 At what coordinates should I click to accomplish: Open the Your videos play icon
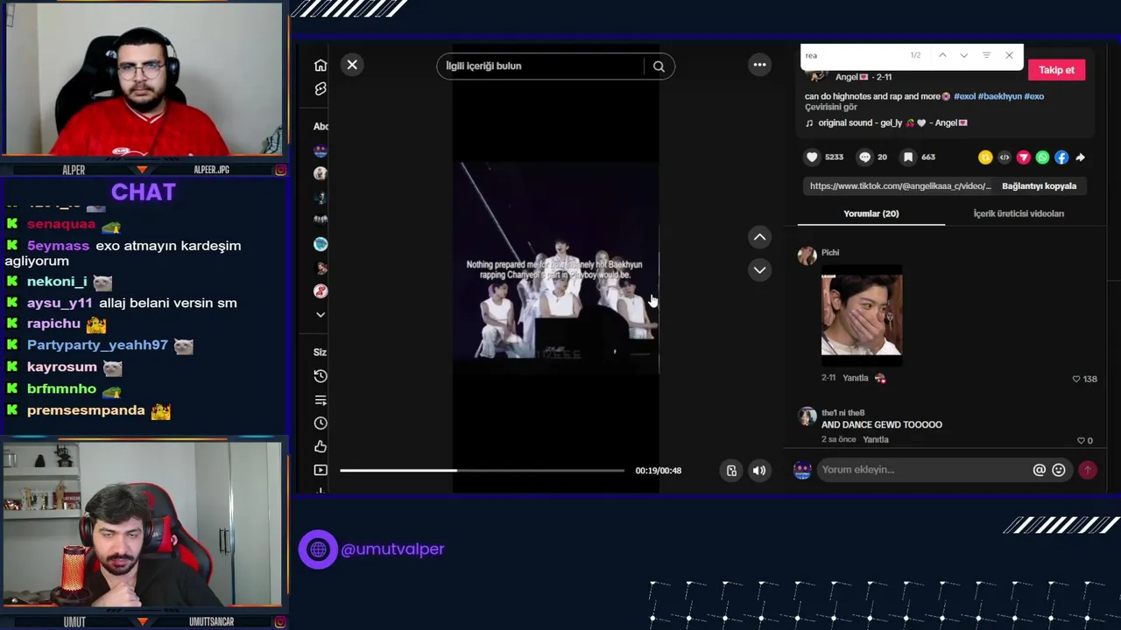coord(321,470)
